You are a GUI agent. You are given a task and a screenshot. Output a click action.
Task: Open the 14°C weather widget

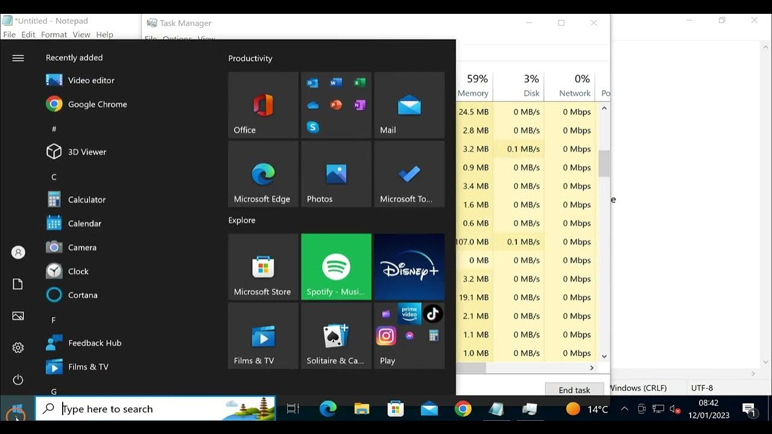point(587,409)
